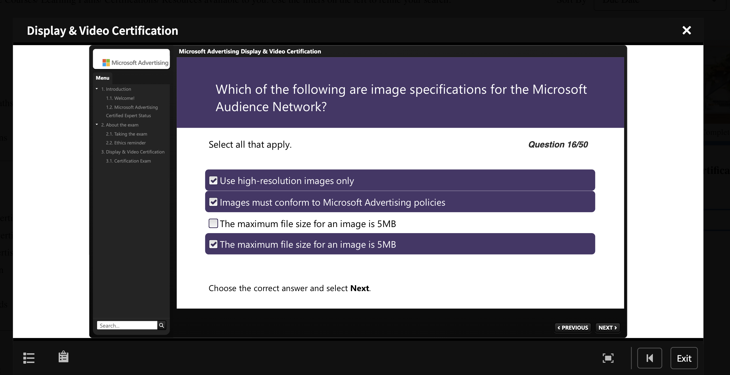This screenshot has width=730, height=375.
Task: Click the skip-to-start playback icon
Action: click(x=650, y=358)
